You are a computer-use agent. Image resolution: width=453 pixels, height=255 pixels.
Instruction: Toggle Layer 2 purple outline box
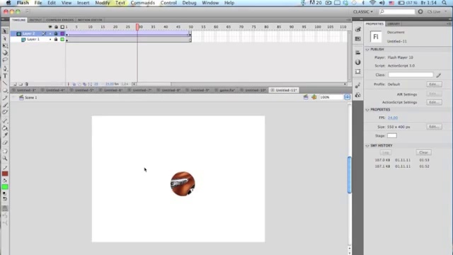(62, 34)
